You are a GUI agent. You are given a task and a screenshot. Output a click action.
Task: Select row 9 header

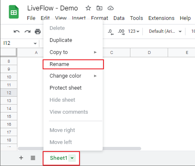(9, 69)
